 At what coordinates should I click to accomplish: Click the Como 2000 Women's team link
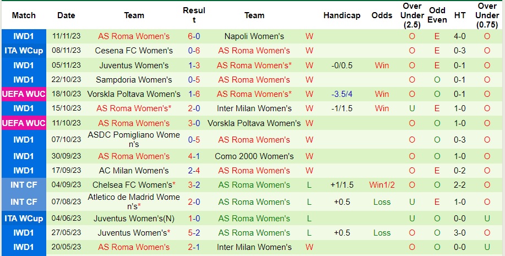click(x=254, y=156)
